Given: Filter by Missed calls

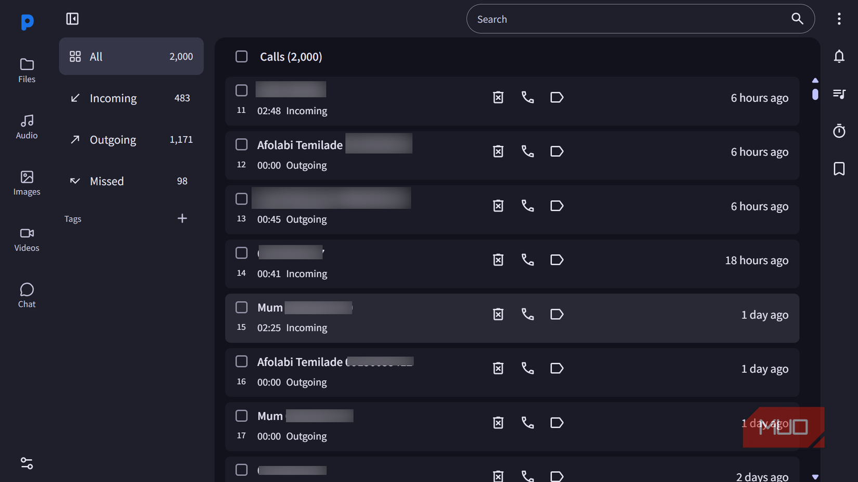Looking at the screenshot, I should (x=131, y=181).
